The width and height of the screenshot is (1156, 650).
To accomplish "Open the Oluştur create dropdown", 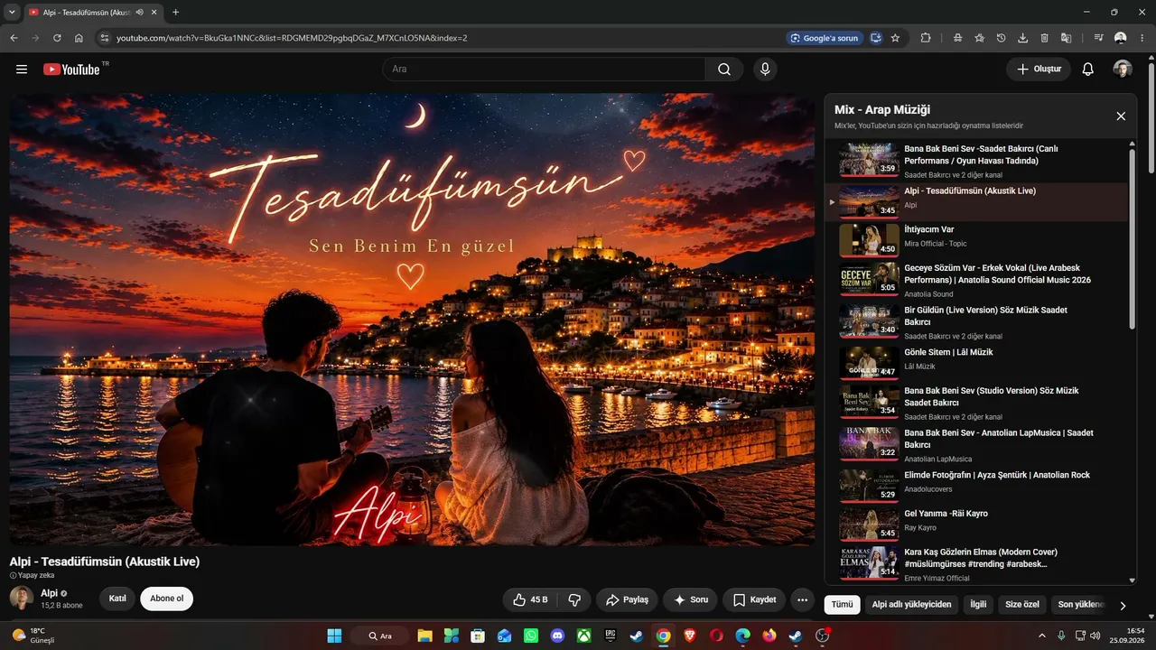I will pyautogui.click(x=1039, y=70).
